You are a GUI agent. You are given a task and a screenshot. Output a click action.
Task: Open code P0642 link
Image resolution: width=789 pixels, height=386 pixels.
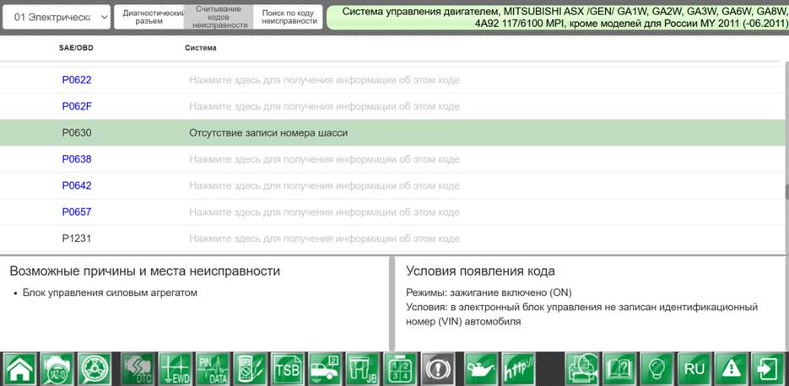pos(77,185)
